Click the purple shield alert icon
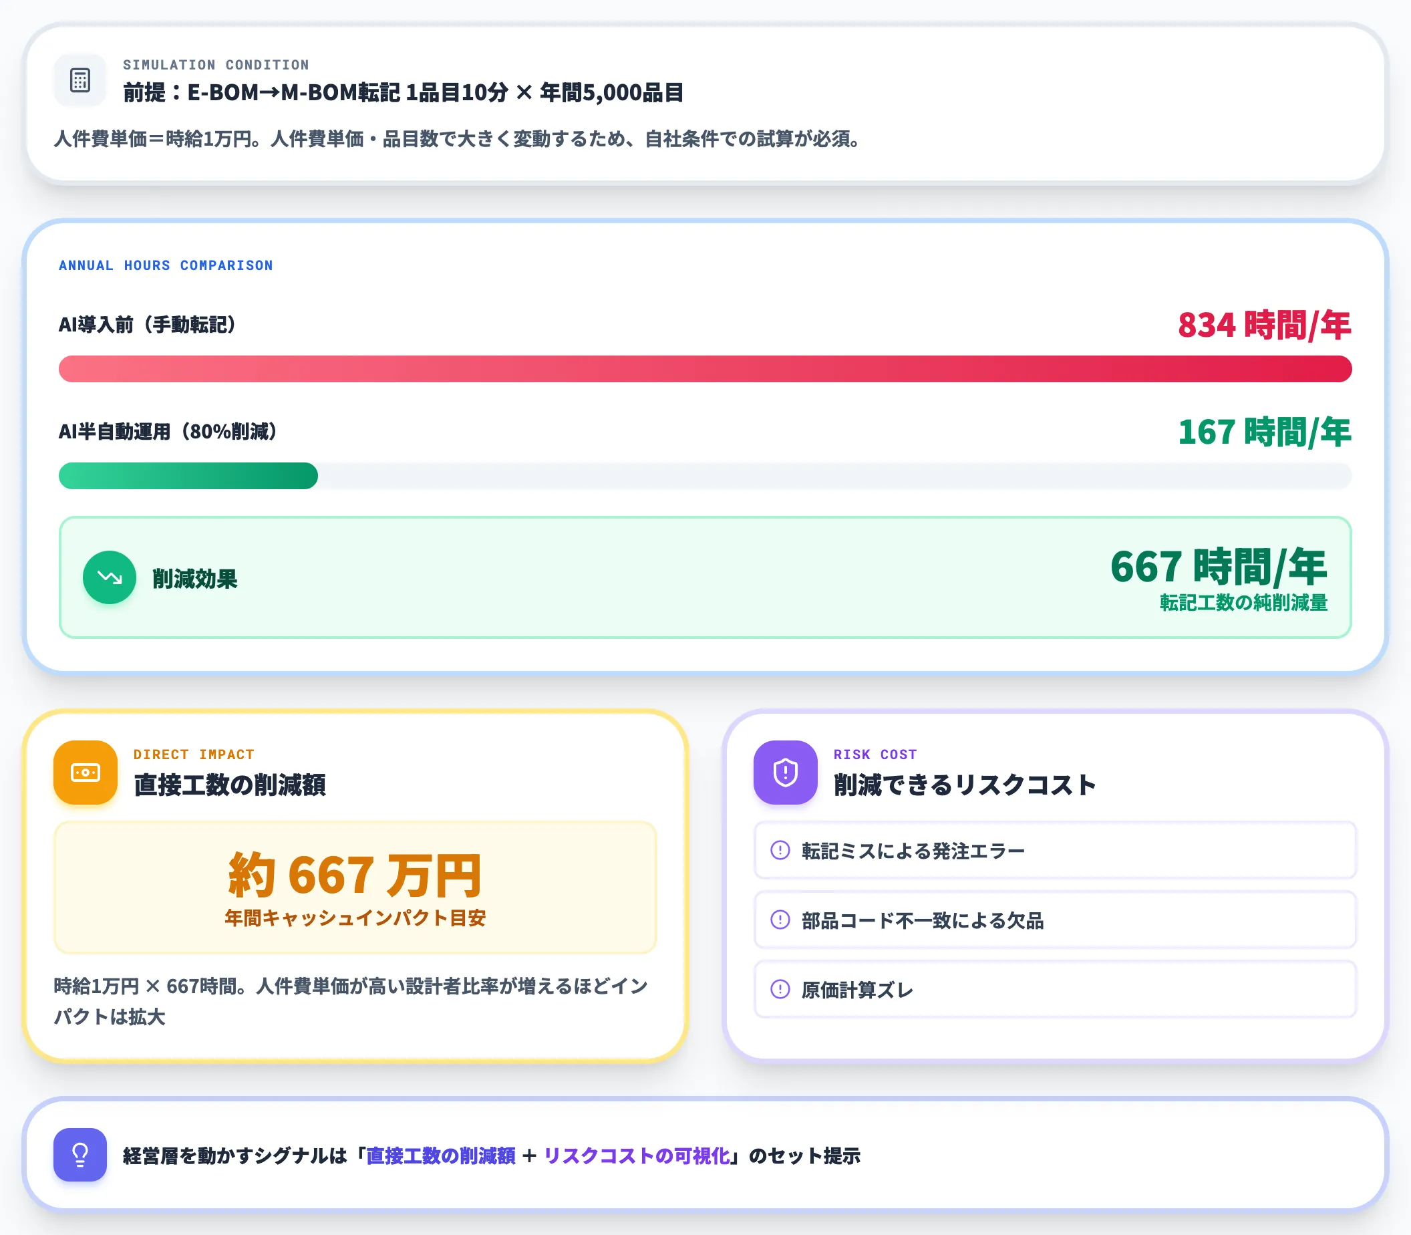 pos(786,773)
